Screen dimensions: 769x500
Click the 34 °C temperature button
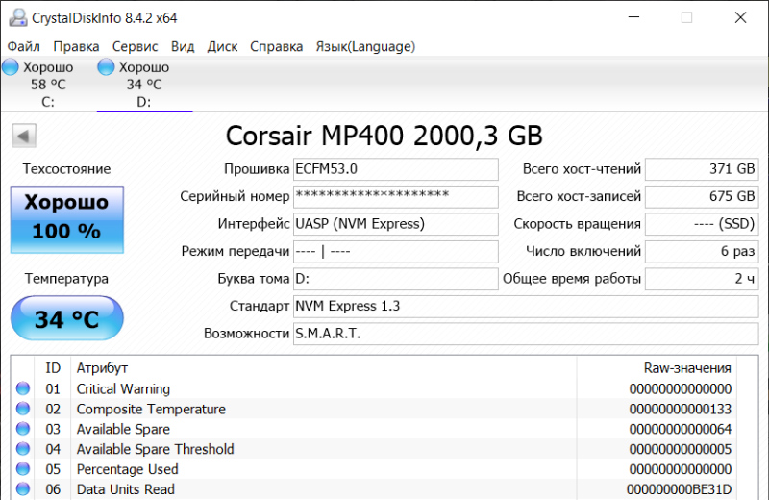67,318
